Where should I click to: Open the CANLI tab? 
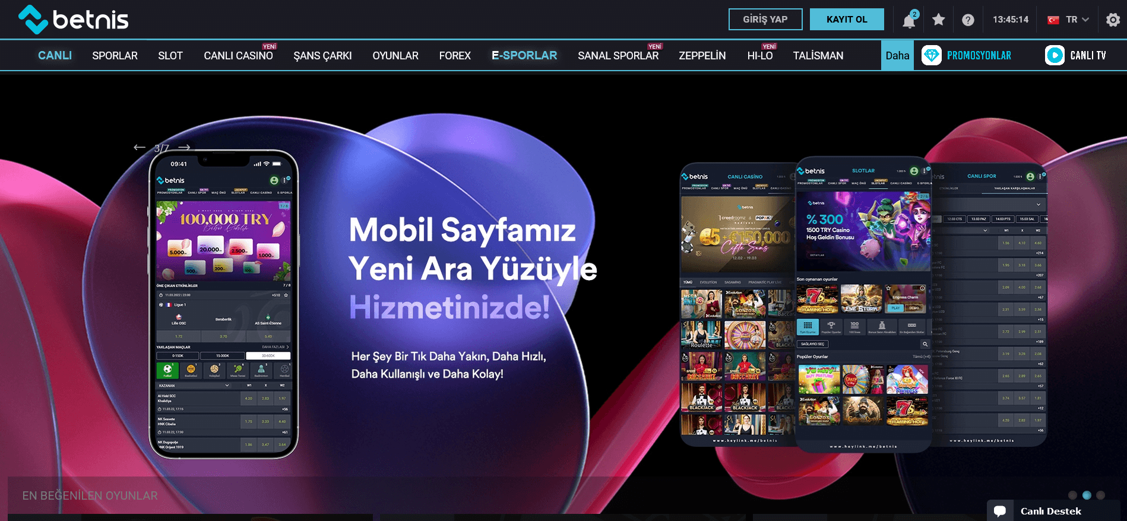(x=55, y=56)
